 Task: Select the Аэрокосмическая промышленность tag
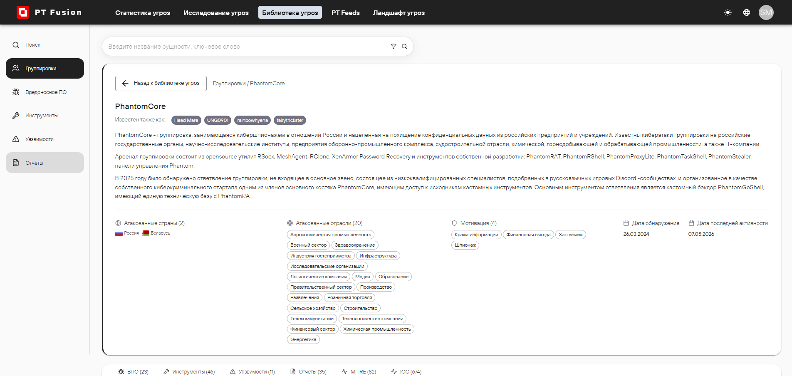[x=331, y=235]
